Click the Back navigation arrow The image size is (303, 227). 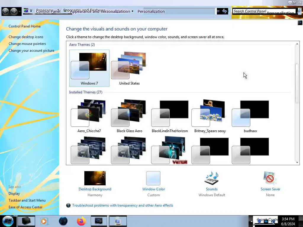click(6, 12)
